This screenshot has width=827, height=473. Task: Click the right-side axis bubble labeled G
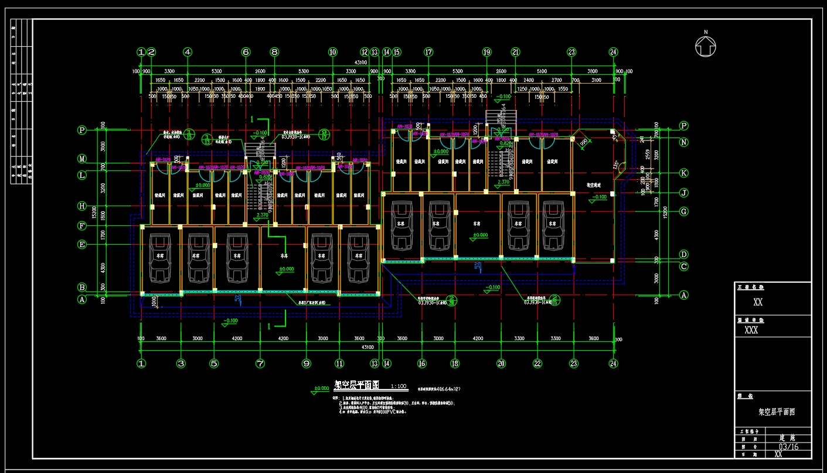point(683,211)
